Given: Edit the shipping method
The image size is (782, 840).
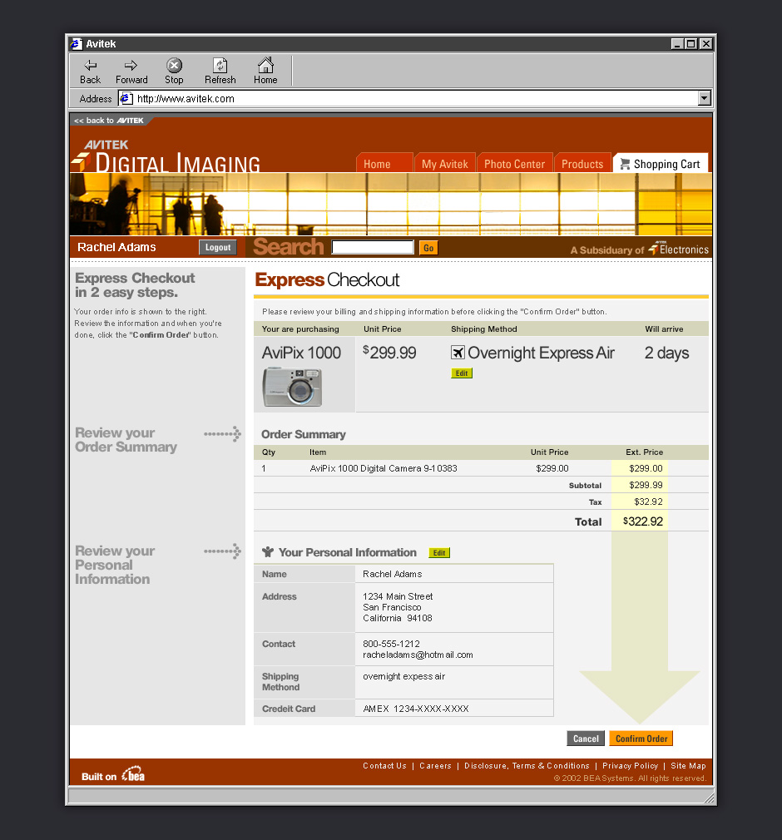Looking at the screenshot, I should [462, 373].
